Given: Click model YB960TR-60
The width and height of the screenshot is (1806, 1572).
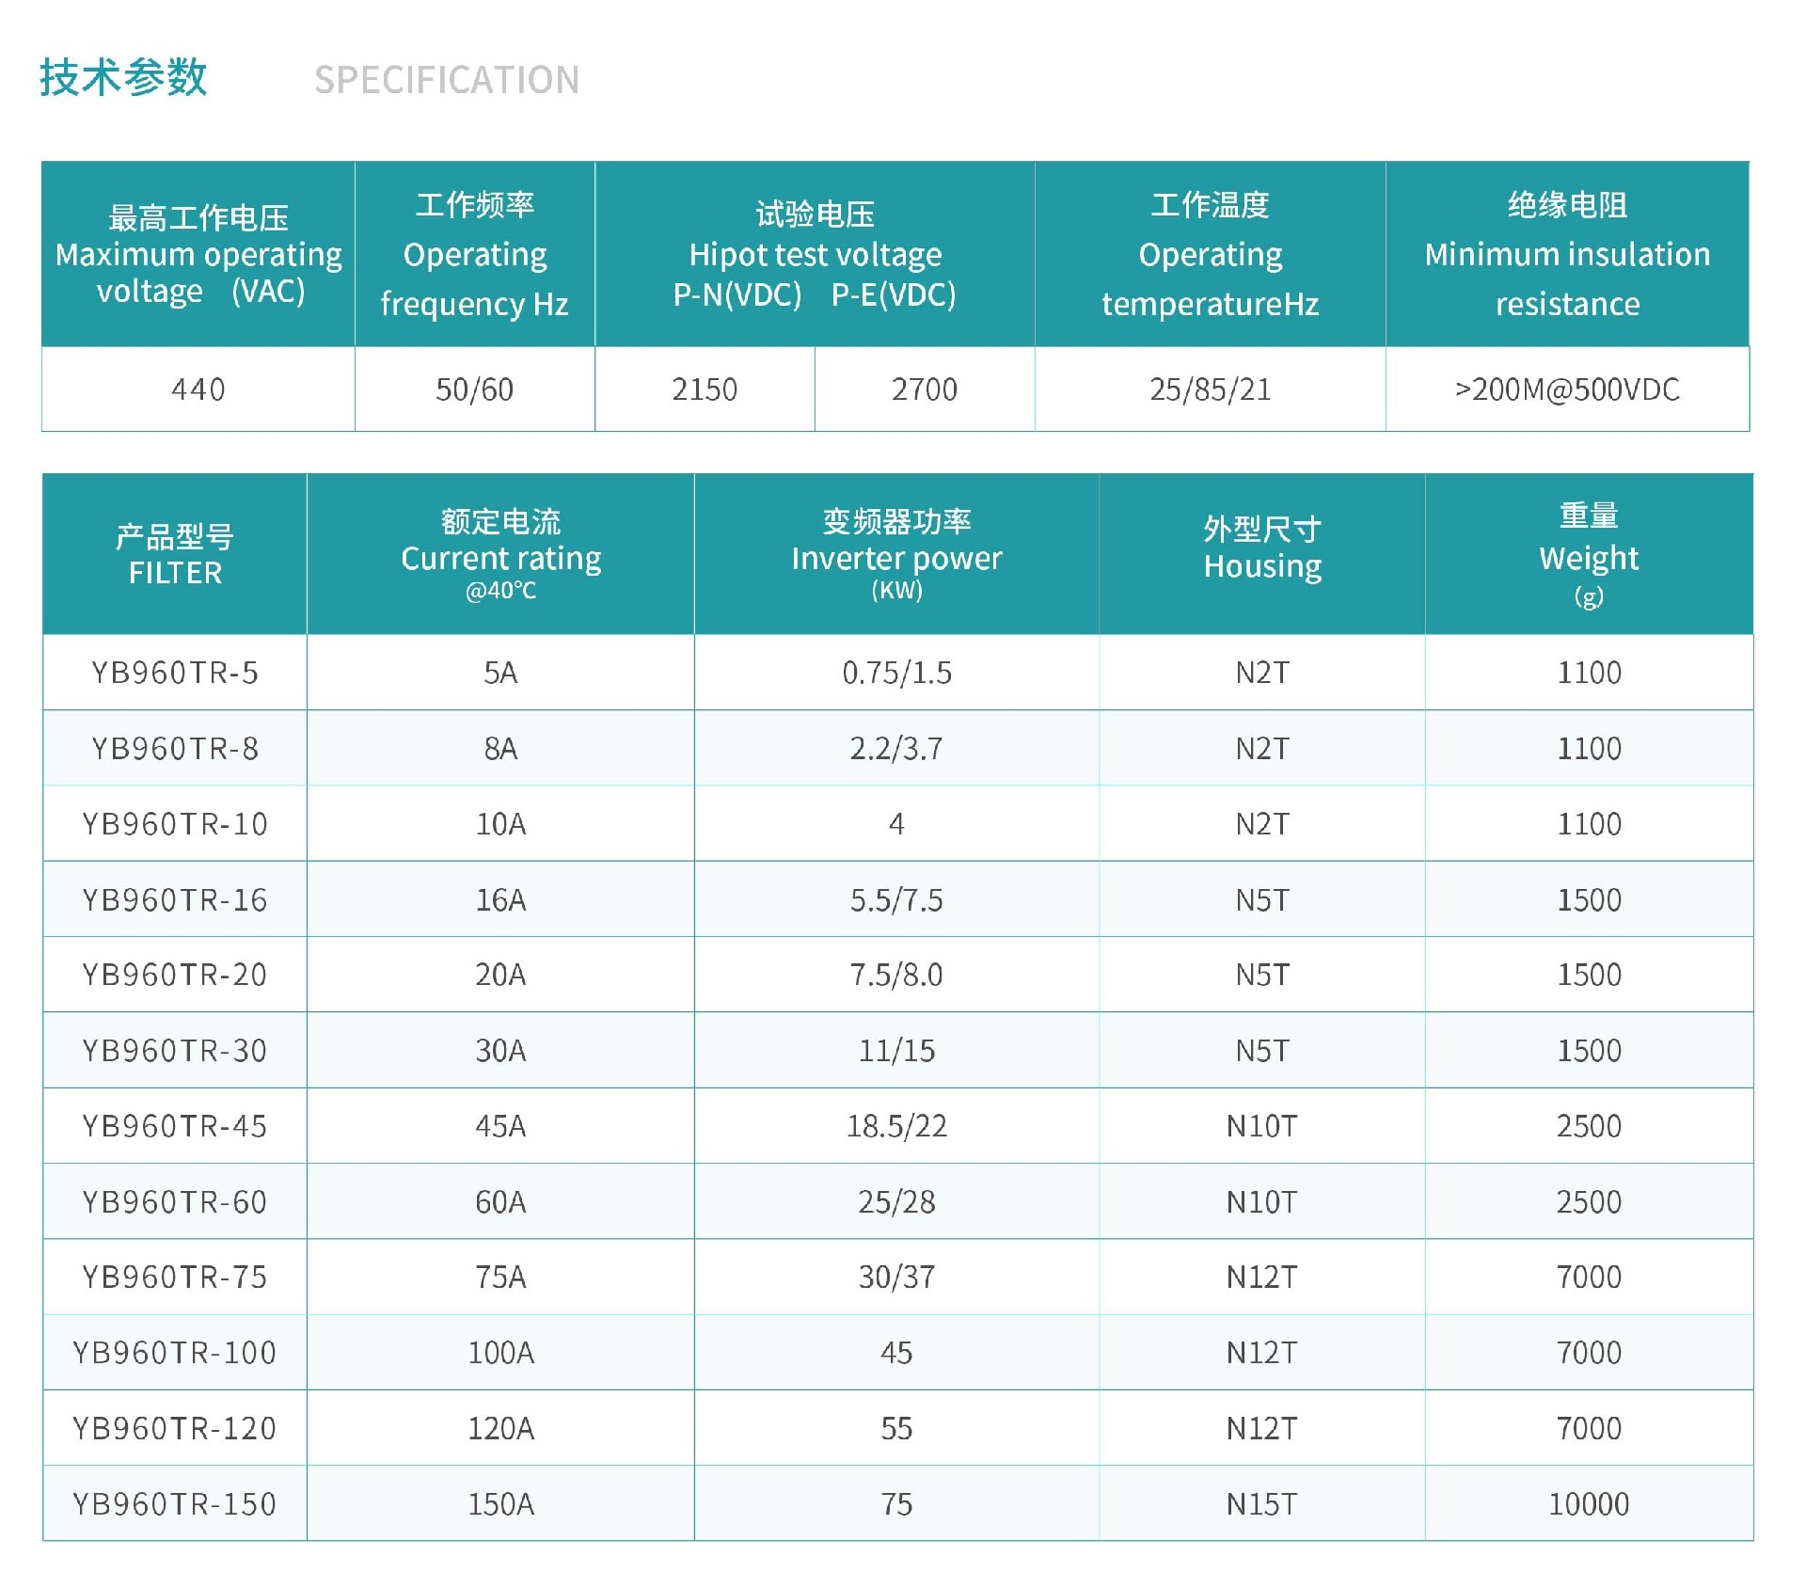Looking at the screenshot, I should (175, 1202).
